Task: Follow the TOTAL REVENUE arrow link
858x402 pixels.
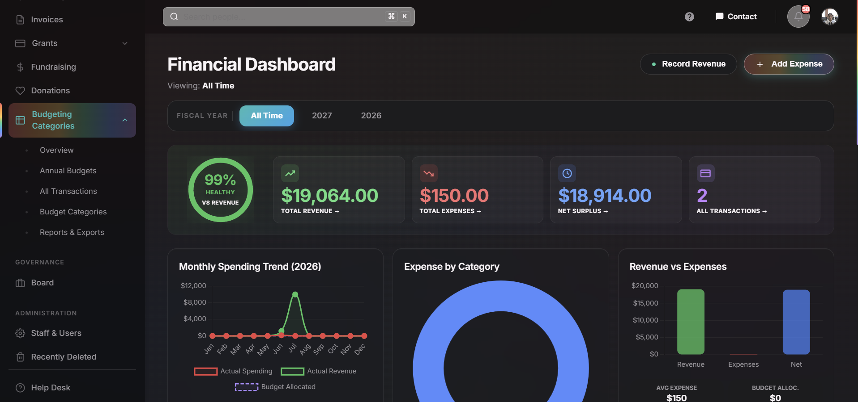Action: pos(310,211)
